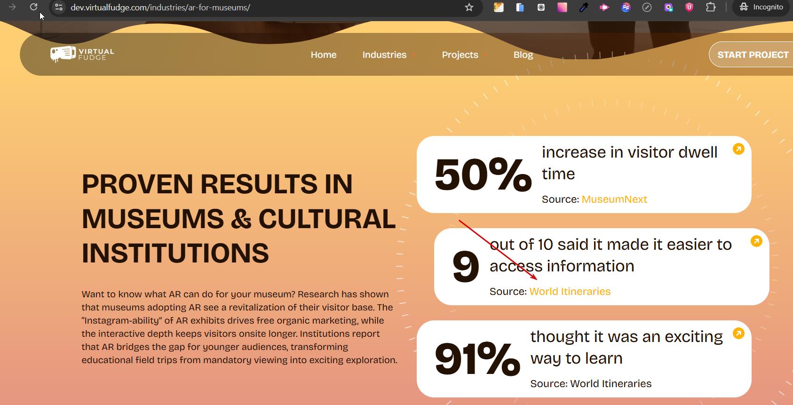Viewport: 793px width, 405px height.
Task: Click the 91% statistic number
Action: (477, 359)
